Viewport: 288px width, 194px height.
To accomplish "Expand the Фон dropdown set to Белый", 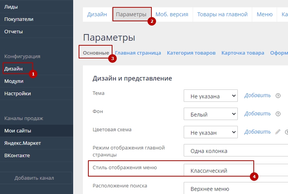I will [210, 114].
